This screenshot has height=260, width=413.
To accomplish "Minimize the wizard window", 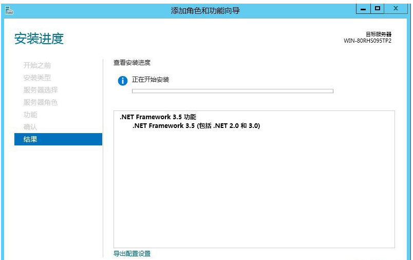I will pos(363,9).
